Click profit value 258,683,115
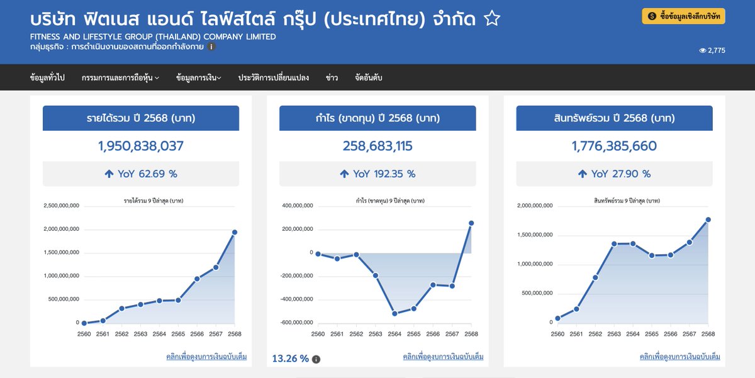Image resolution: width=755 pixels, height=378 pixels. point(377,147)
